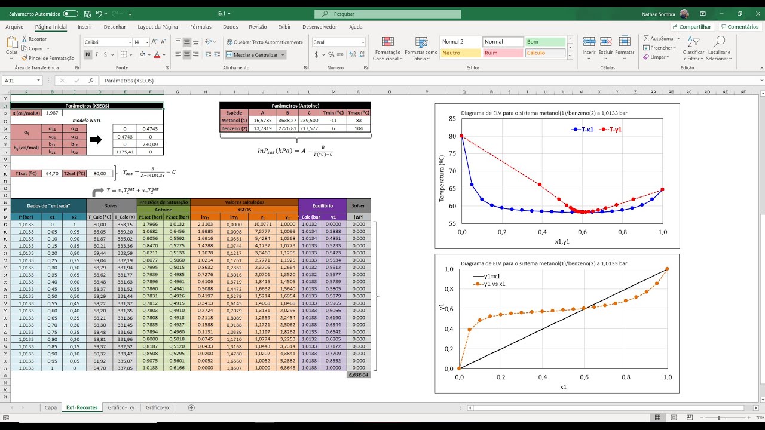Image resolution: width=765 pixels, height=430 pixels.
Task: Click the font color A icon
Action: click(157, 54)
